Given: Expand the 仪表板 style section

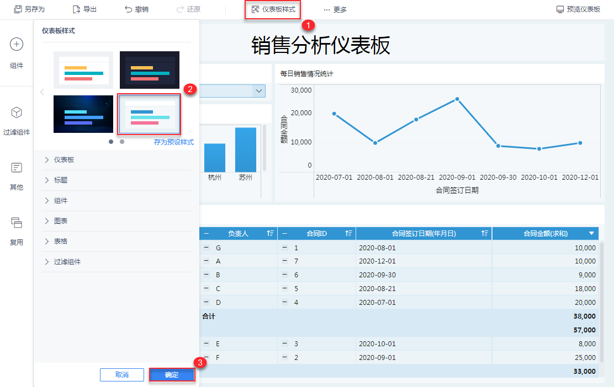Looking at the screenshot, I should 117,160.
